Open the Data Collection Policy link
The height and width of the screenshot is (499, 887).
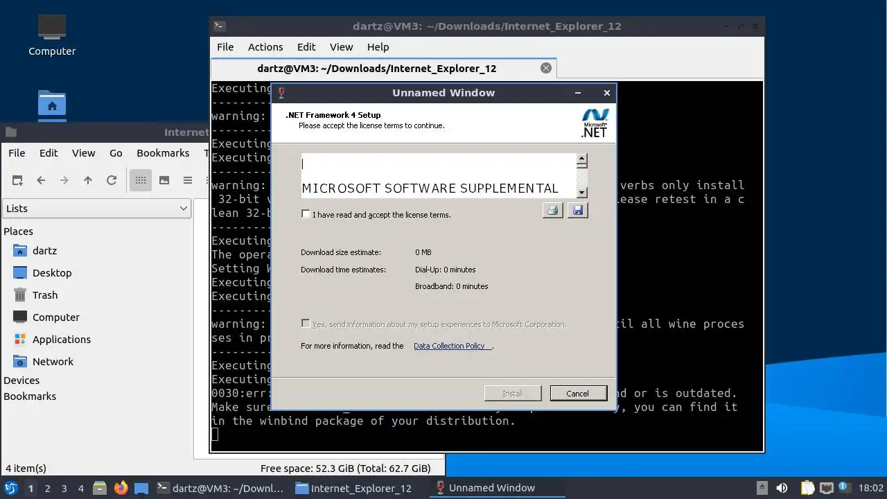(453, 346)
